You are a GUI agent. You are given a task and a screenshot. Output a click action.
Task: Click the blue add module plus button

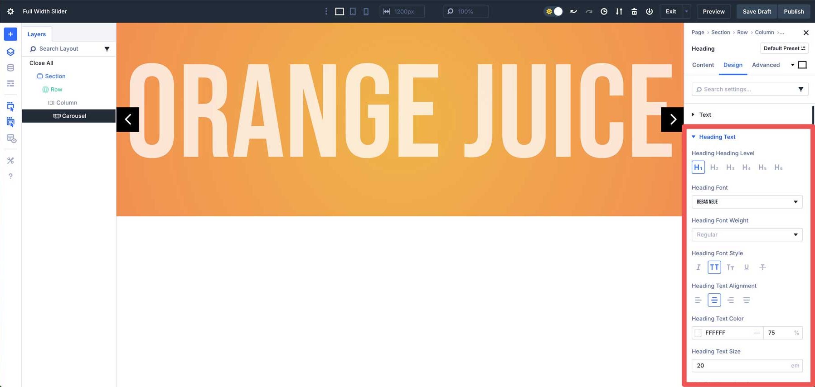coord(10,34)
